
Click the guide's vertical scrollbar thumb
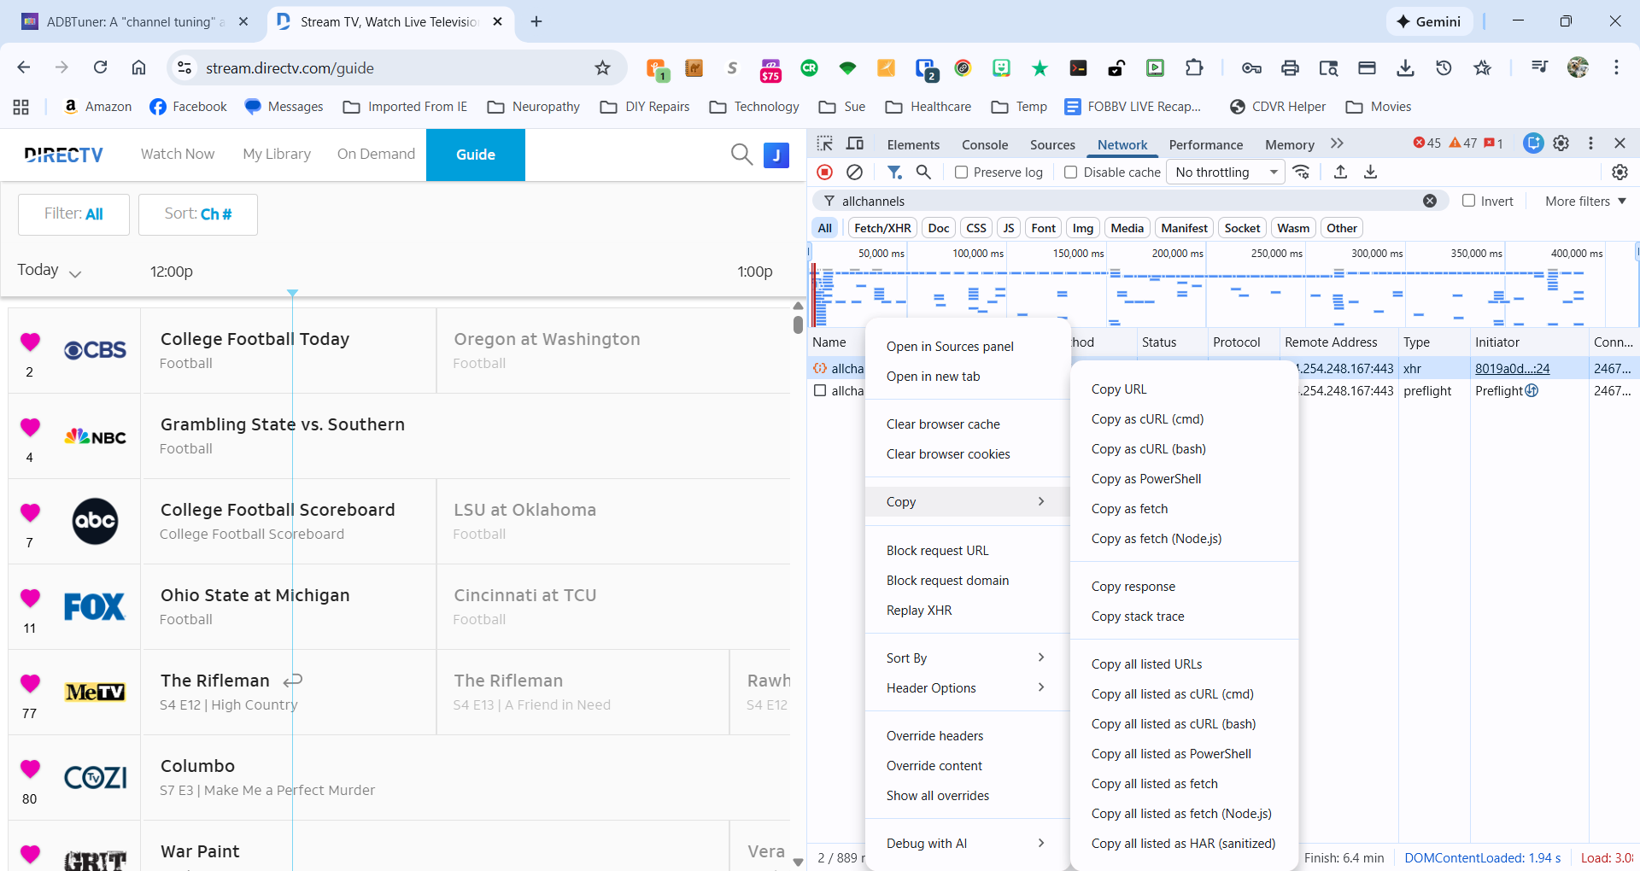(x=798, y=324)
